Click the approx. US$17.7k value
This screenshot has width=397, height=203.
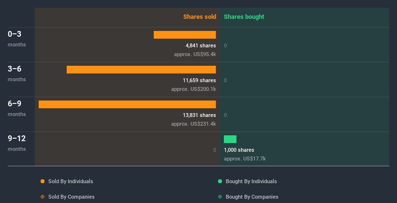[x=245, y=159]
